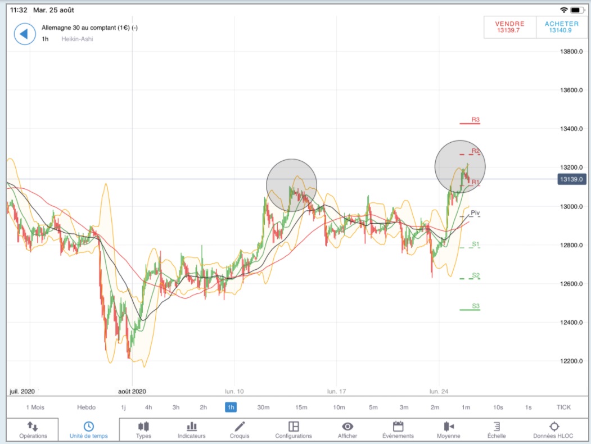
Task: Select the 1j timeframe
Action: coord(123,407)
